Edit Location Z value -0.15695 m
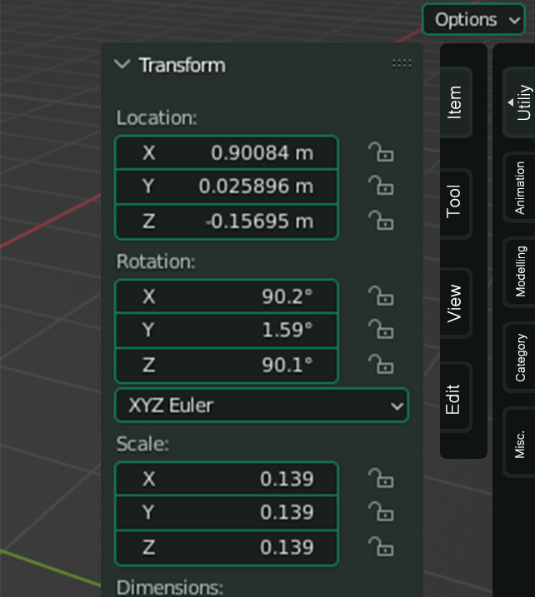This screenshot has height=597, width=535. (227, 221)
